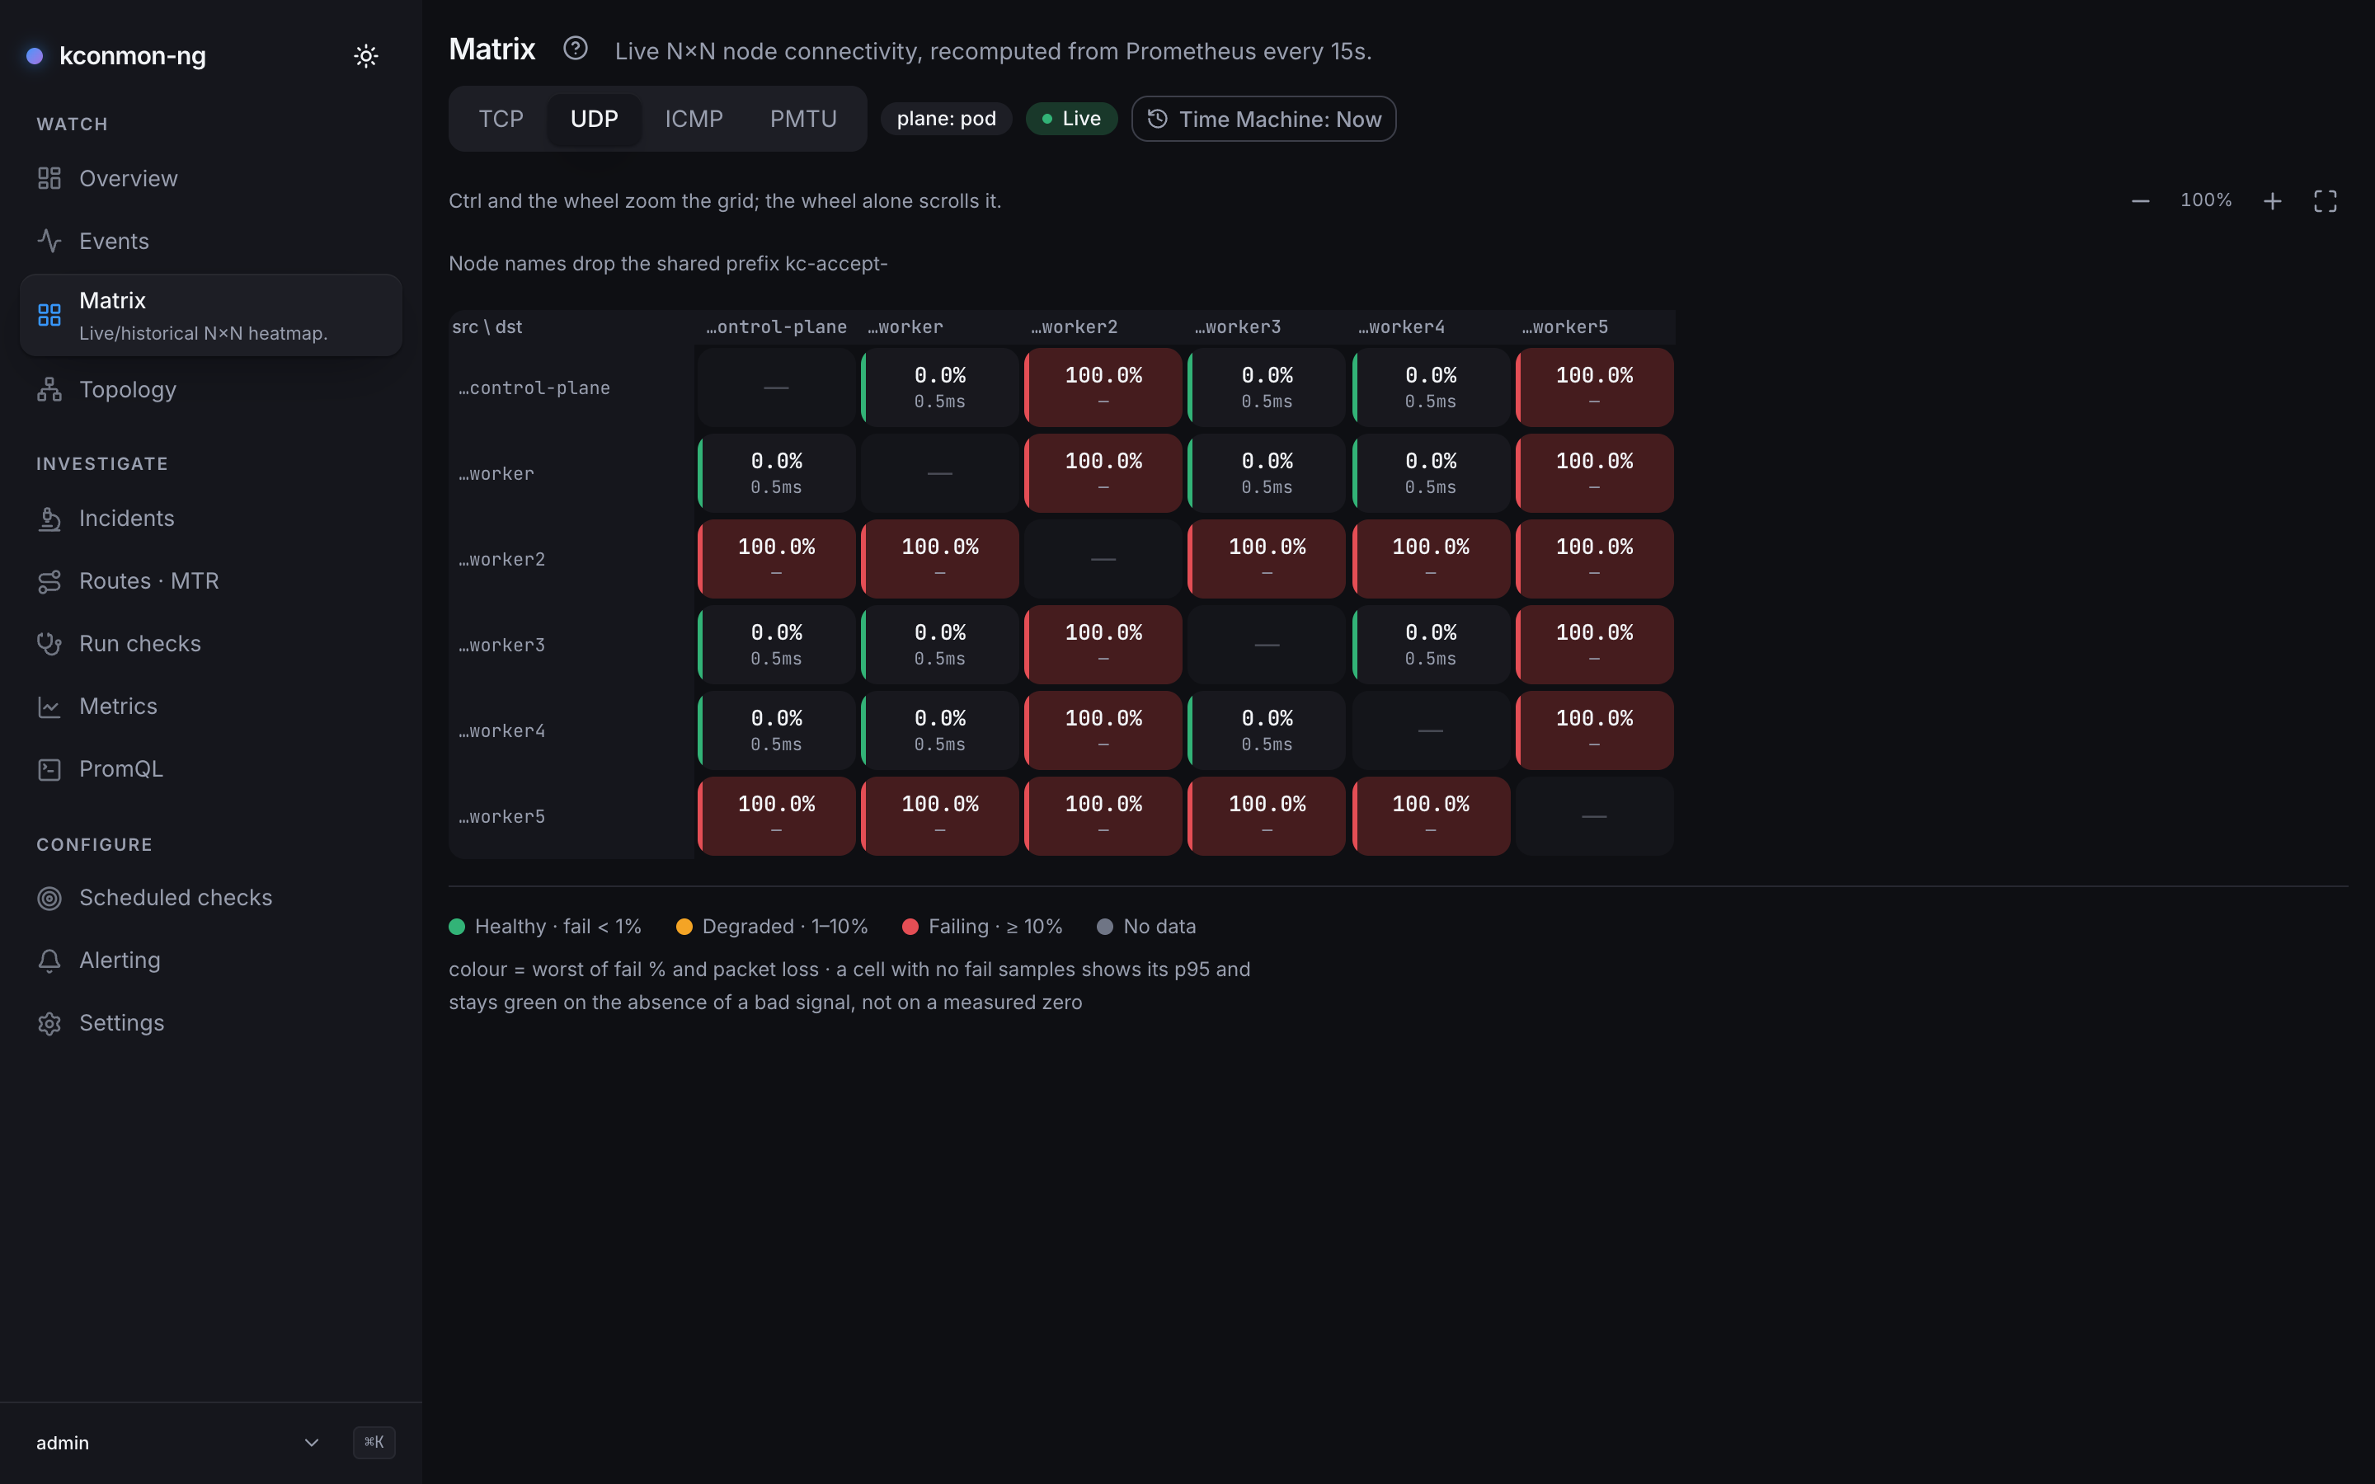2375x1484 pixels.
Task: Open the PMTU tab
Action: point(802,119)
